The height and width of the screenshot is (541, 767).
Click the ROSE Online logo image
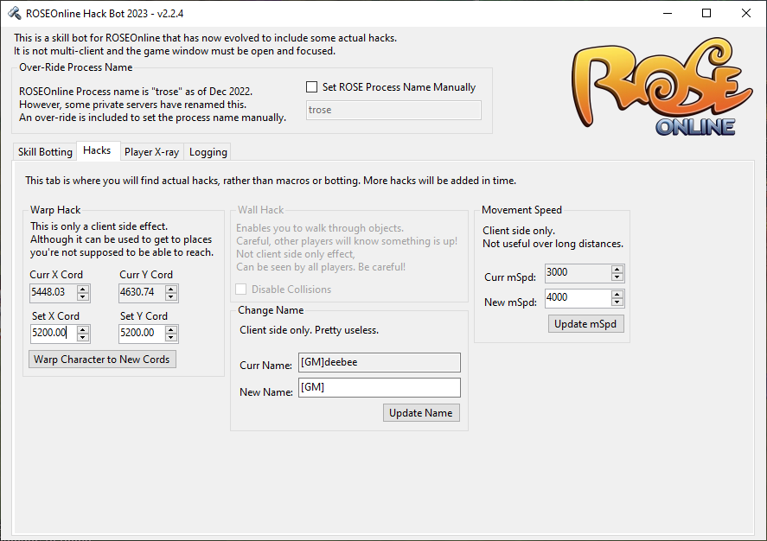(662, 86)
